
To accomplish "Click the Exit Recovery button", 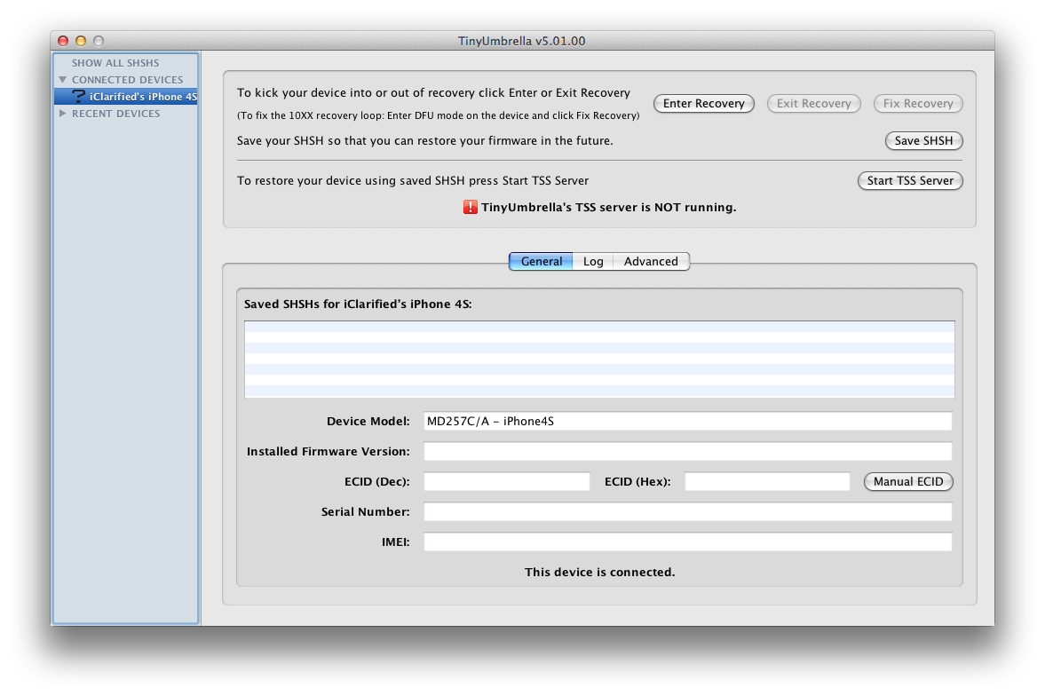I will click(x=813, y=104).
